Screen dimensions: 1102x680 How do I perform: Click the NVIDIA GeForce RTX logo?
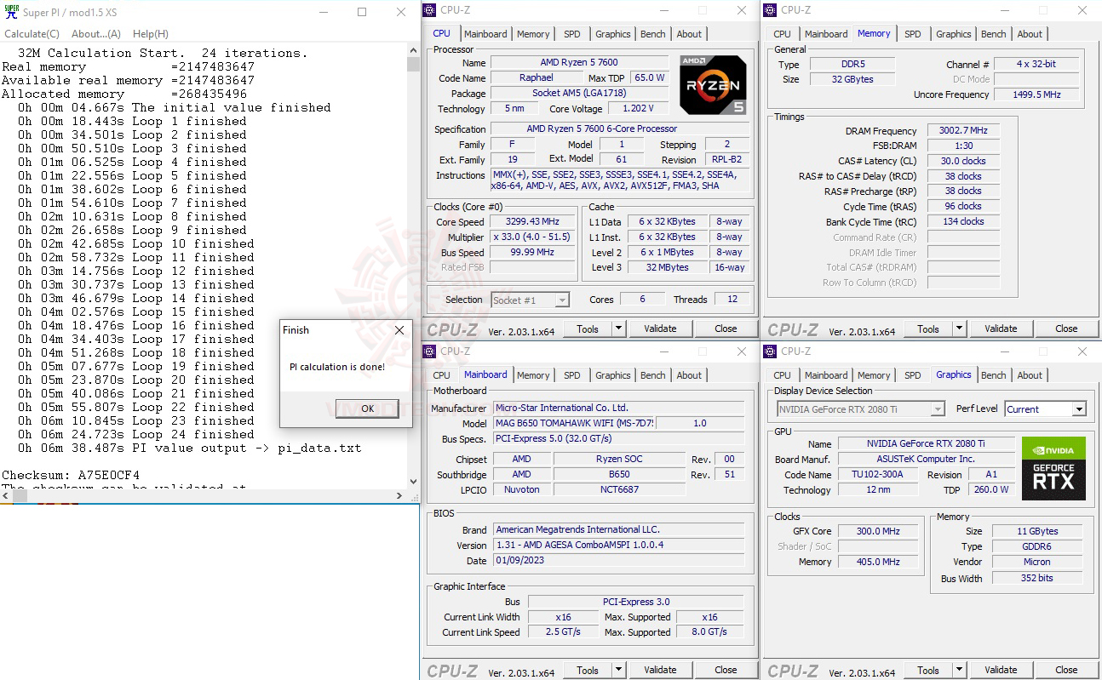[1053, 469]
